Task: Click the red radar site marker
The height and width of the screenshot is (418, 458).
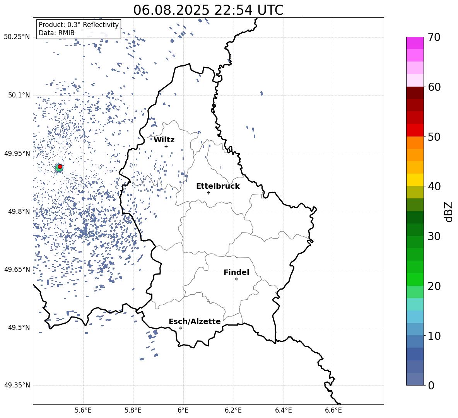Action: pos(60,167)
